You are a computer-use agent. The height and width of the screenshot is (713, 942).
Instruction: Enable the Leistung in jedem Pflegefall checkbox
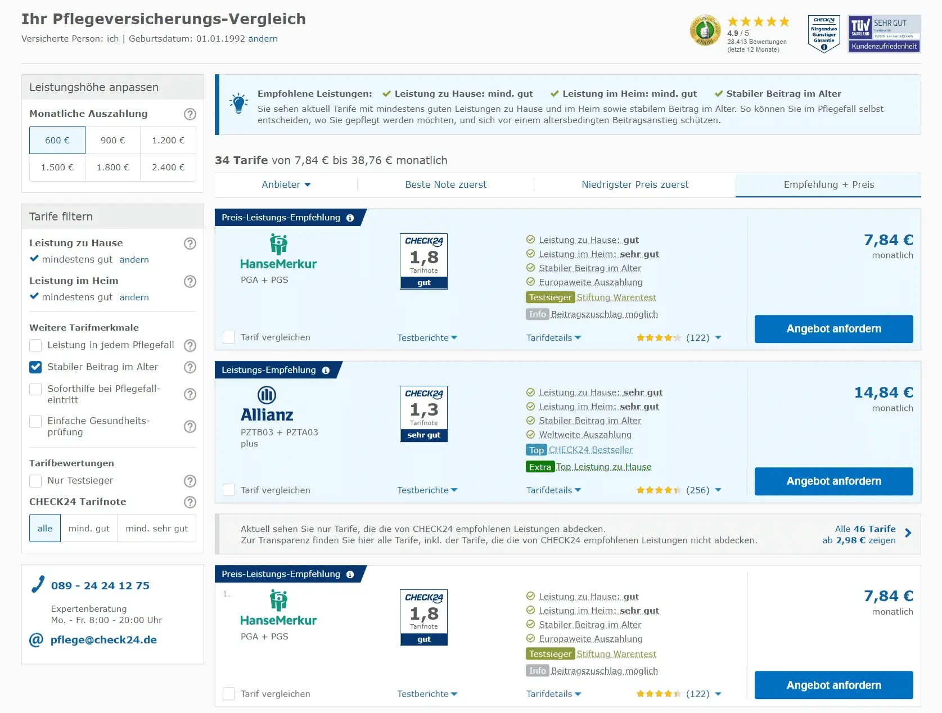(x=35, y=345)
